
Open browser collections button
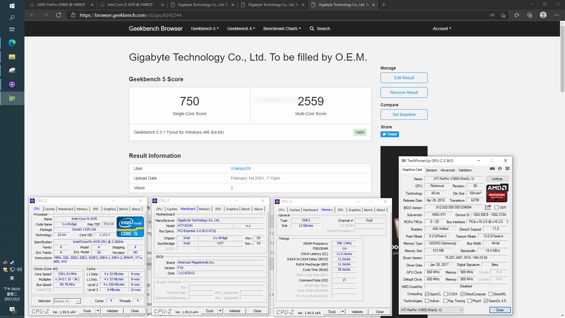530,15
